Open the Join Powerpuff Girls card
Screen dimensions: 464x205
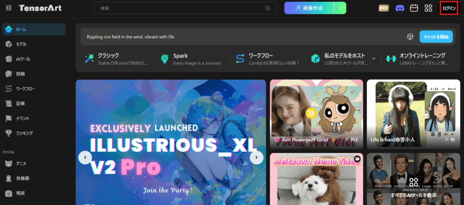(x=316, y=114)
